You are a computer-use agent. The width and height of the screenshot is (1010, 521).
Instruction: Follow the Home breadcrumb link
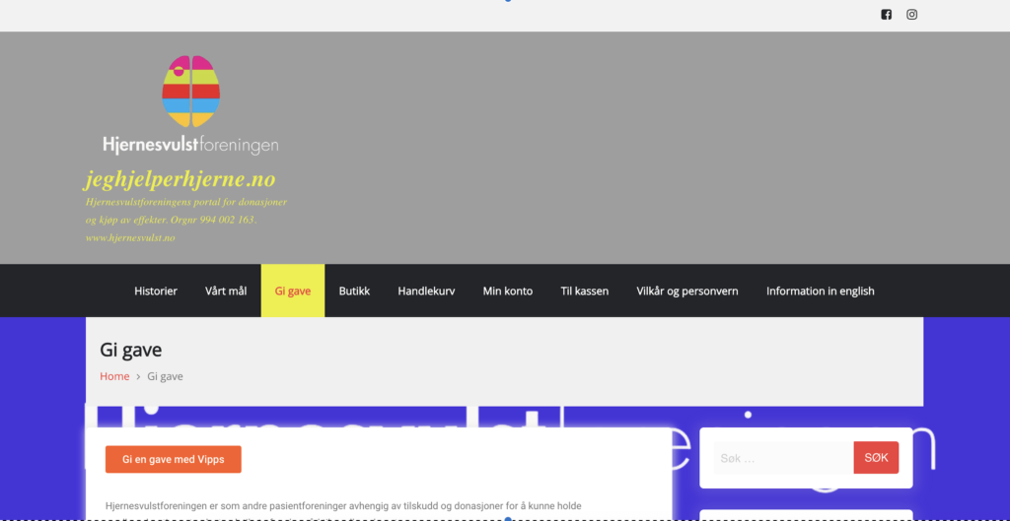coord(114,376)
